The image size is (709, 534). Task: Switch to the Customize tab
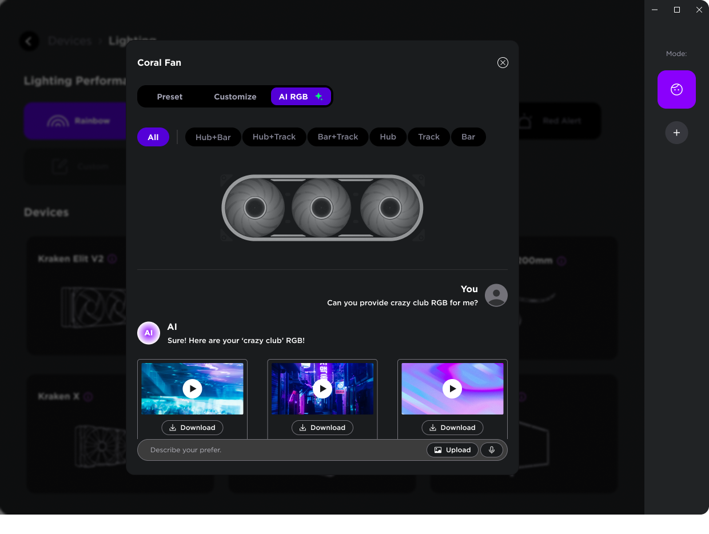tap(235, 97)
